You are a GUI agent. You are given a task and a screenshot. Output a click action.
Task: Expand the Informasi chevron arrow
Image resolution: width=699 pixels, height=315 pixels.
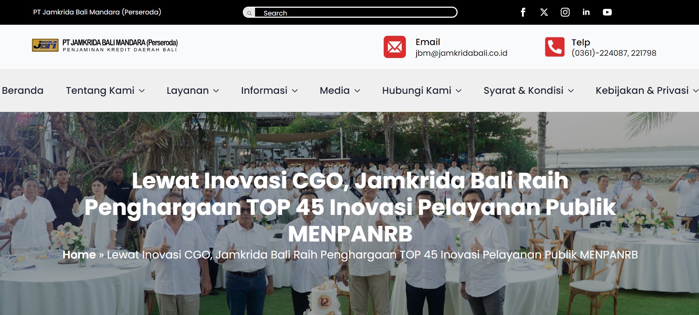295,91
